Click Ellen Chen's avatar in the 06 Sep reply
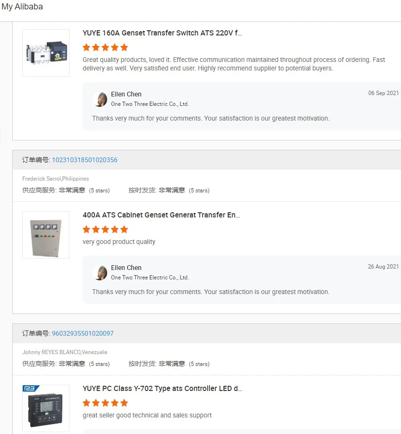 100,99
